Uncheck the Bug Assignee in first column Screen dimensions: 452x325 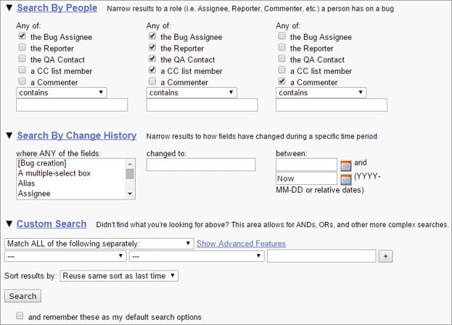coord(22,36)
